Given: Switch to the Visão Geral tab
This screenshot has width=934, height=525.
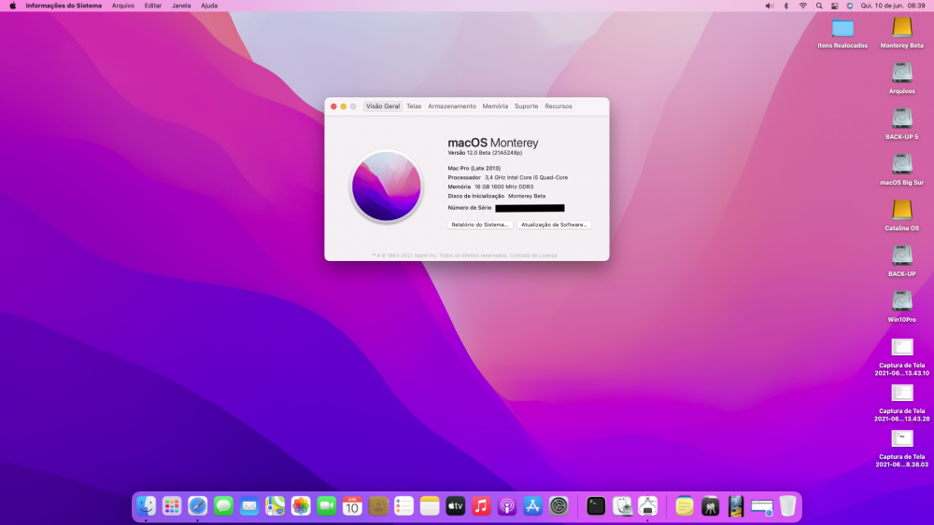Looking at the screenshot, I should 382,106.
